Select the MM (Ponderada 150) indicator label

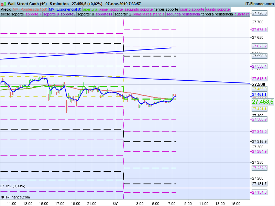click(x=30, y=9)
